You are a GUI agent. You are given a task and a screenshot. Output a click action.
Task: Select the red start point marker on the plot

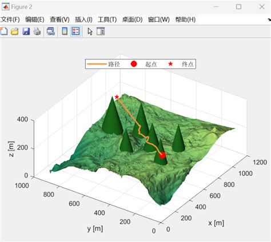pyautogui.click(x=162, y=155)
